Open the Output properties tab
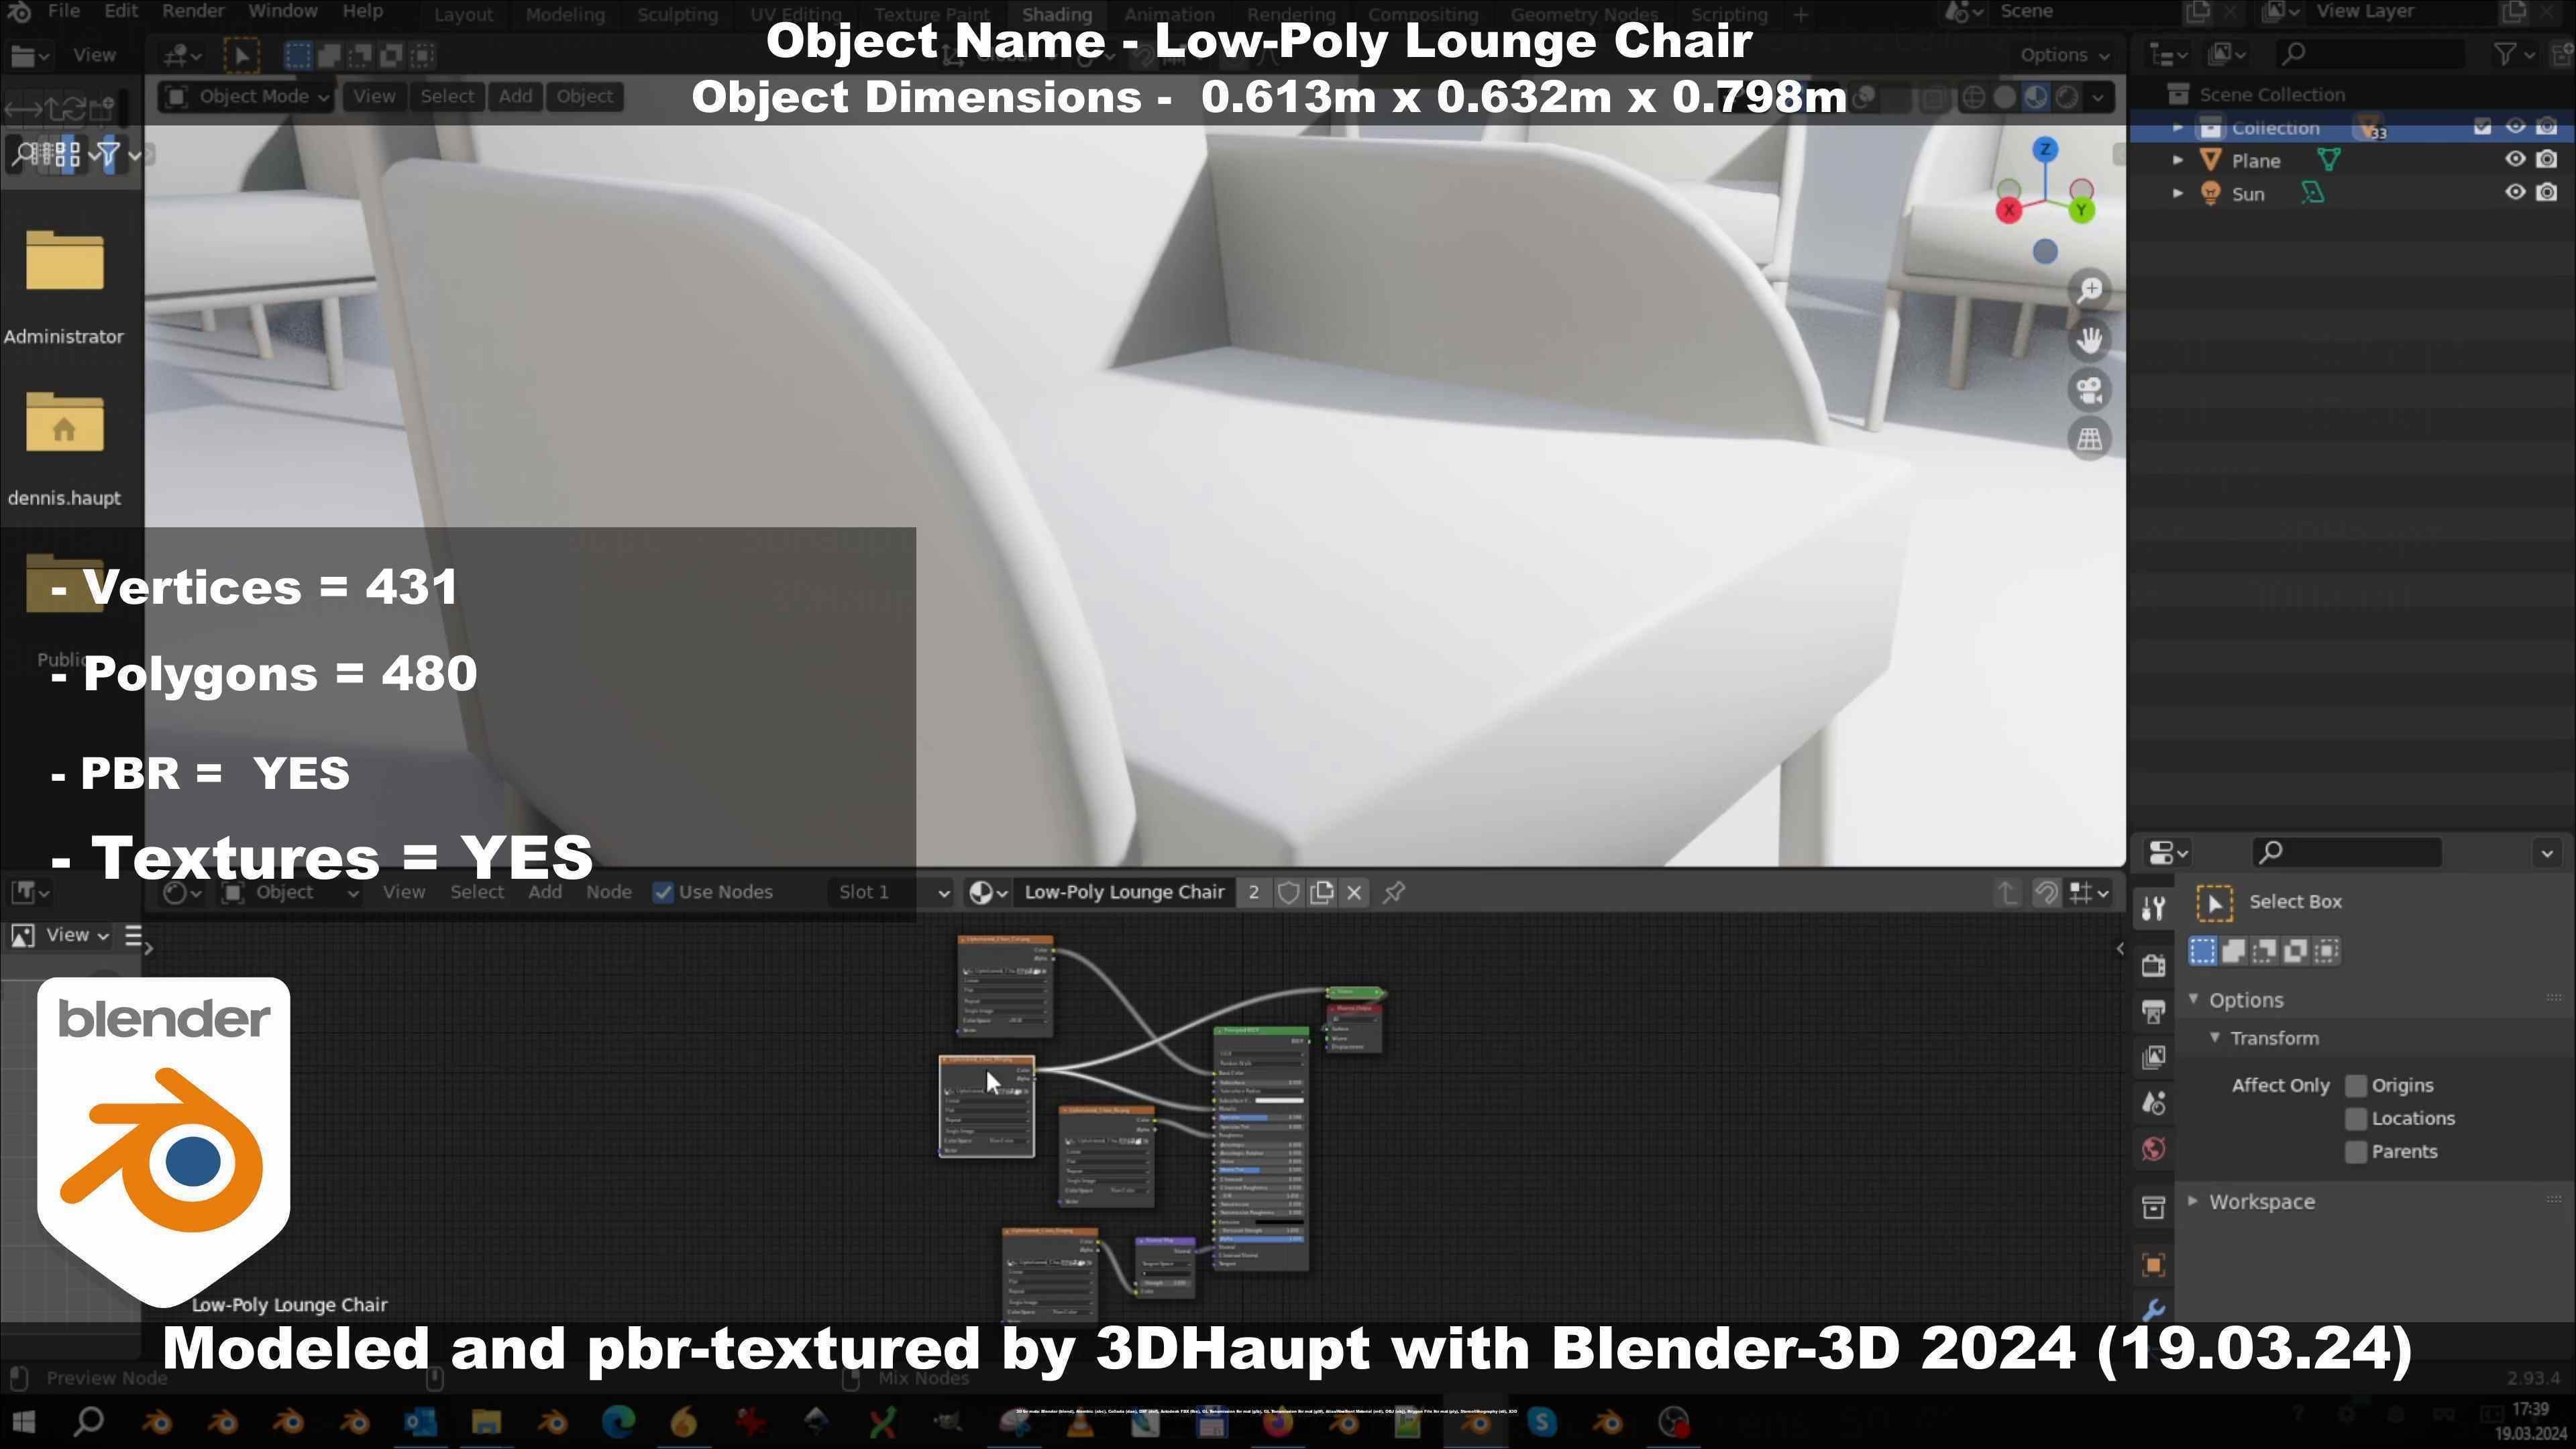 click(x=2153, y=1011)
